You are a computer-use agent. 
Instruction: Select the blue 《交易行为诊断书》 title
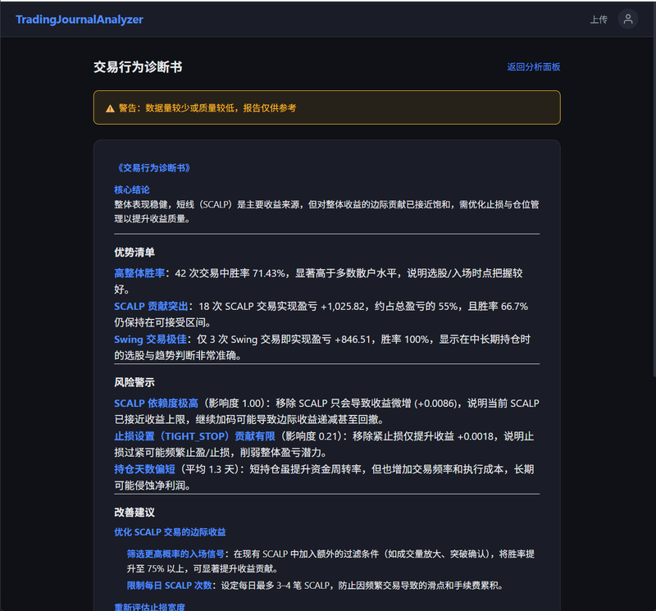153,168
